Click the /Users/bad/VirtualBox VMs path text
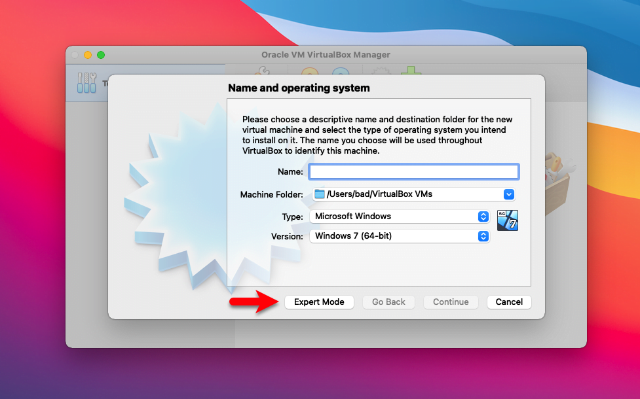The height and width of the screenshot is (399, 640). [x=379, y=194]
